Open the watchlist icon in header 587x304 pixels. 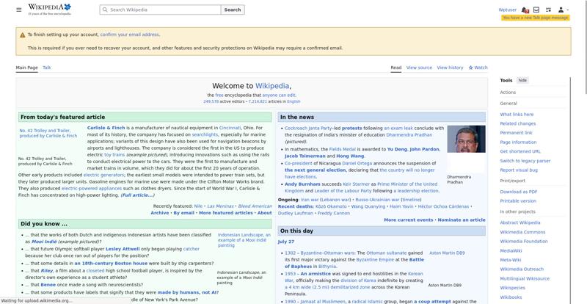[x=548, y=10]
